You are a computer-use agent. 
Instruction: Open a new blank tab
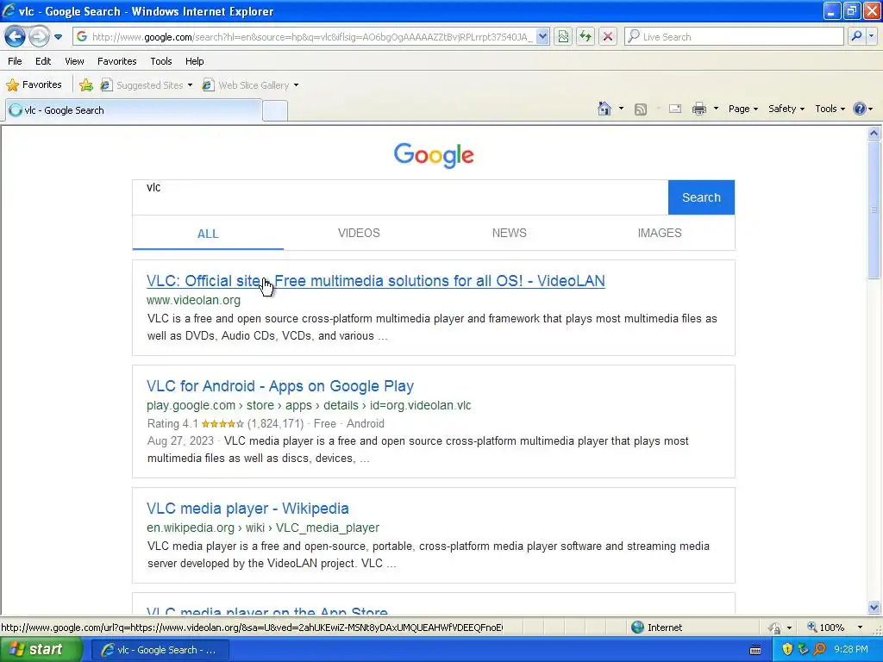pos(275,111)
